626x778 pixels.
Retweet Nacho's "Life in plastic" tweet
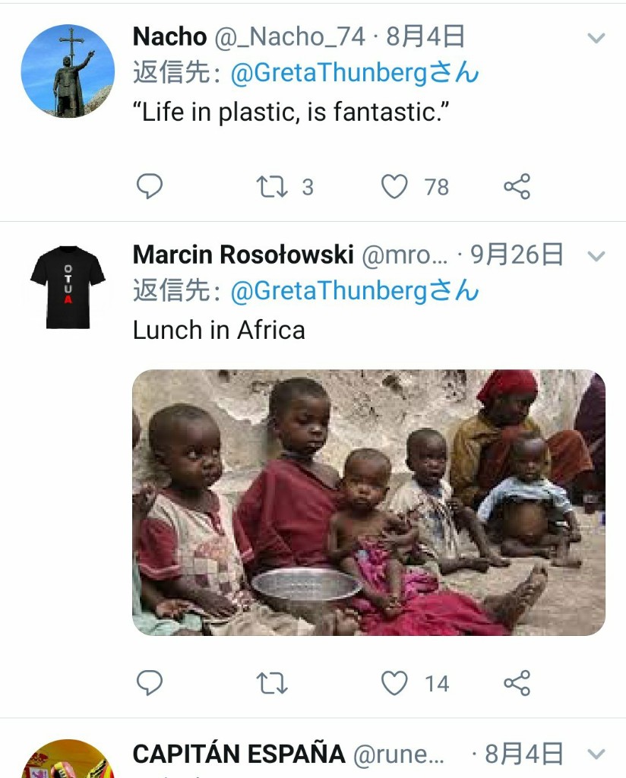click(272, 187)
